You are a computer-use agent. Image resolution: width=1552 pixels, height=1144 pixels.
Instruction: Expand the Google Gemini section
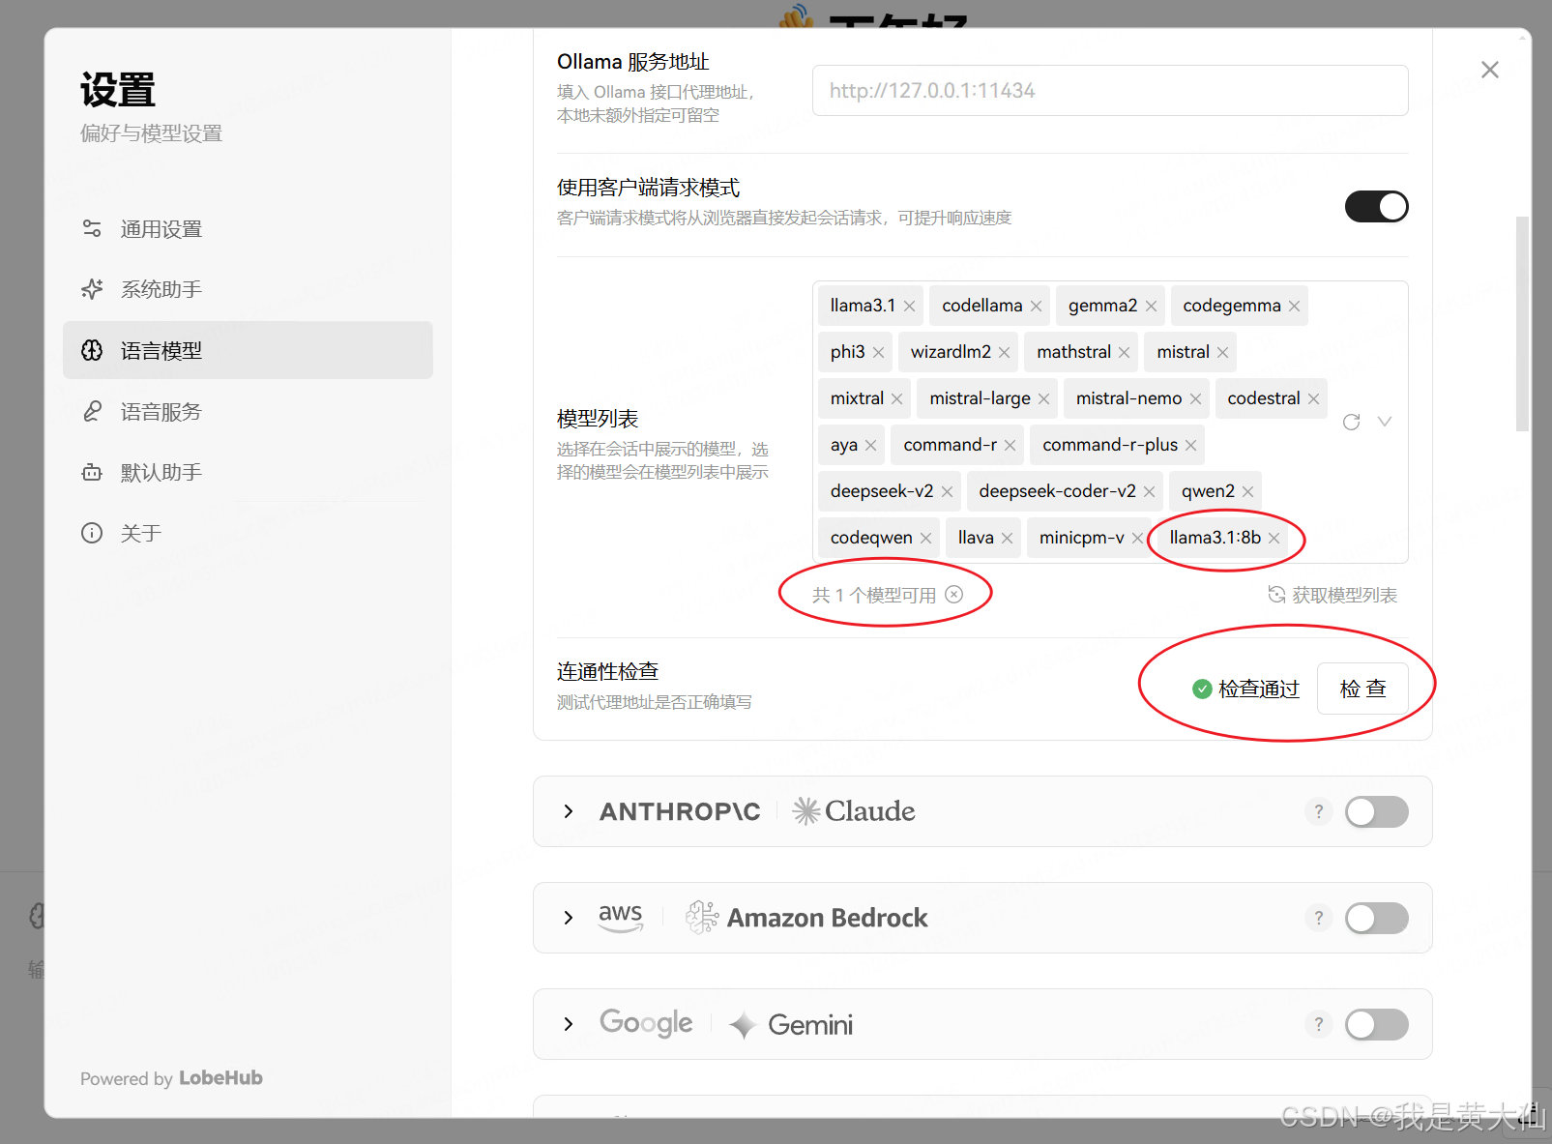(569, 1024)
